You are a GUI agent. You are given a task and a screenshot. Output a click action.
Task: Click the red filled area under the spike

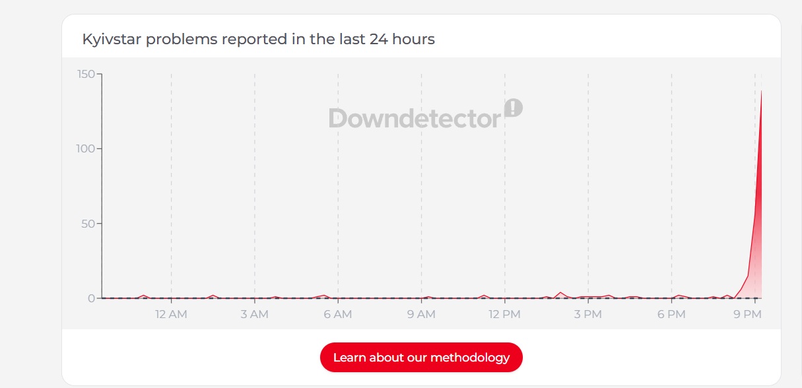pos(758,264)
